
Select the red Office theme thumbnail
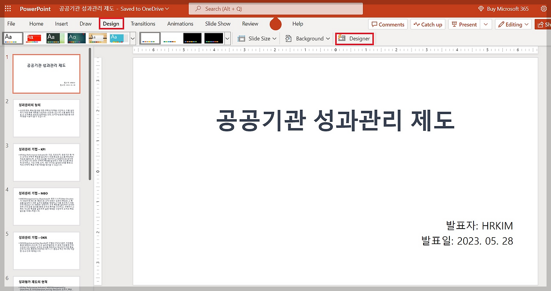coord(34,38)
